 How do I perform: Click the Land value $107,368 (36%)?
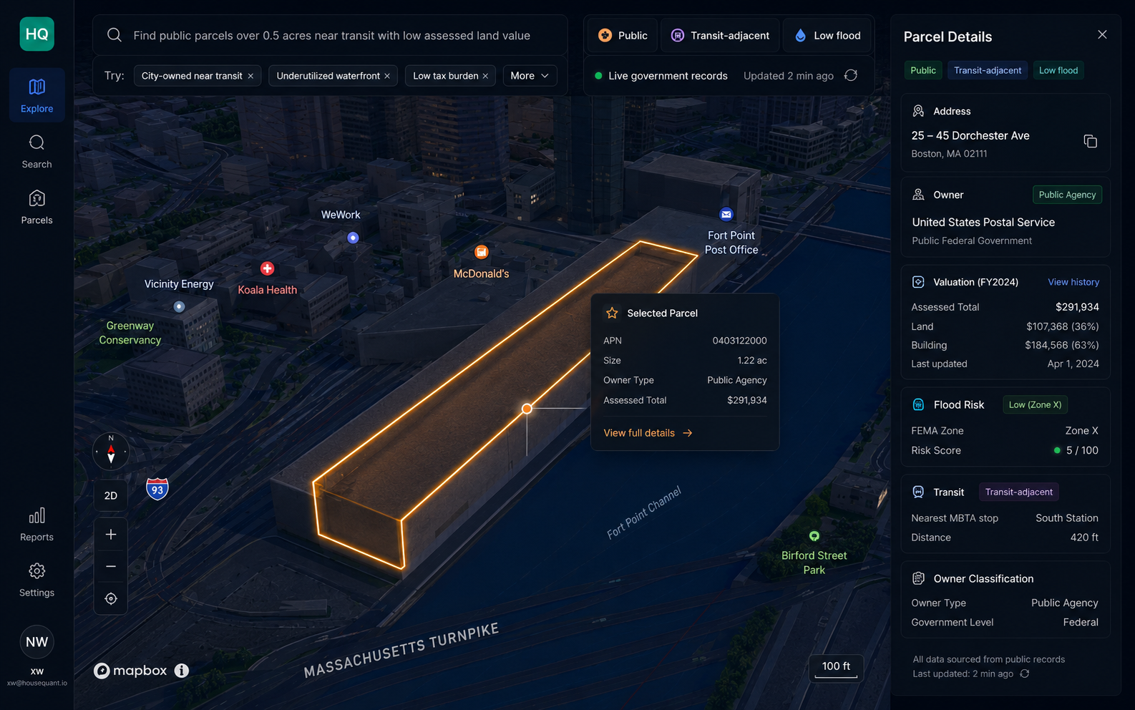pos(1062,326)
